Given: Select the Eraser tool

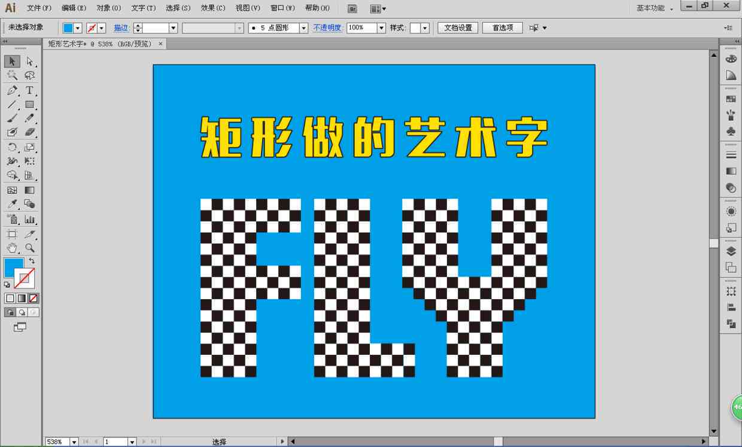Looking at the screenshot, I should click(29, 132).
